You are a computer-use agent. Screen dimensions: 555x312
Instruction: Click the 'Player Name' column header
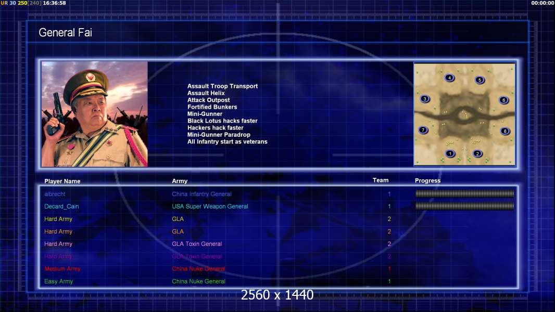tap(62, 181)
